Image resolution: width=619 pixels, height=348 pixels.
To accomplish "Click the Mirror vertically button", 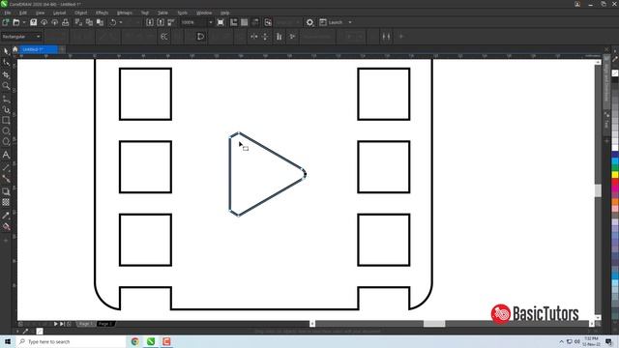I will [x=265, y=37].
